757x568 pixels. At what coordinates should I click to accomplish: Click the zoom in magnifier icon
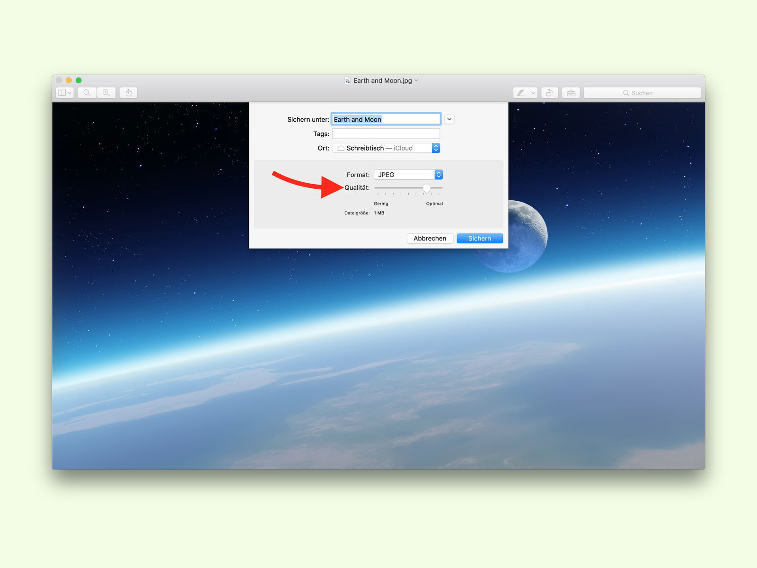[x=106, y=93]
